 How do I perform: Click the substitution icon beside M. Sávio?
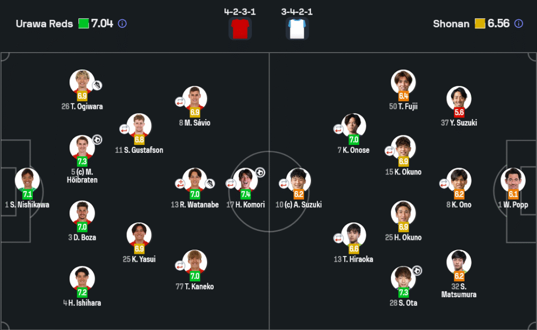coord(180,101)
